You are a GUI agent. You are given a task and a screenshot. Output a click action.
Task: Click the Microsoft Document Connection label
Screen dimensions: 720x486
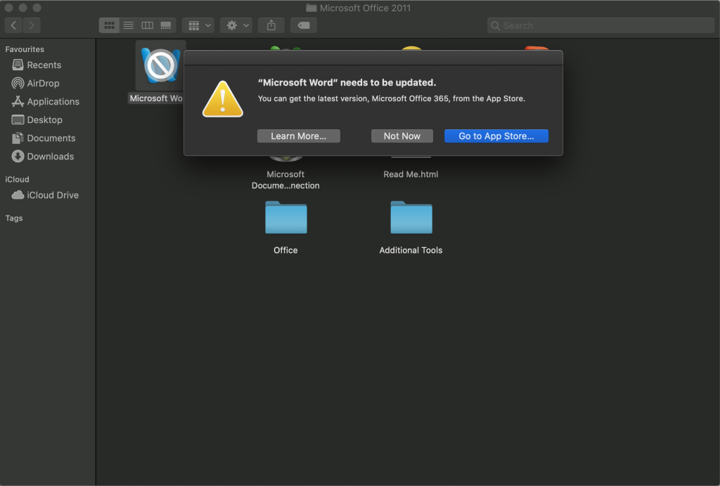click(285, 180)
